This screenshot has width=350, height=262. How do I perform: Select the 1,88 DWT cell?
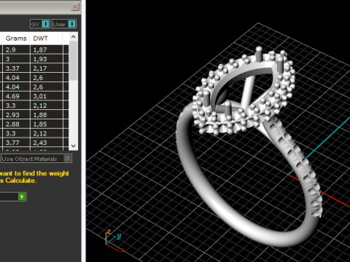(x=47, y=115)
